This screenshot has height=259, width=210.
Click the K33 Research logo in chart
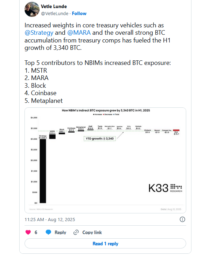165,188
